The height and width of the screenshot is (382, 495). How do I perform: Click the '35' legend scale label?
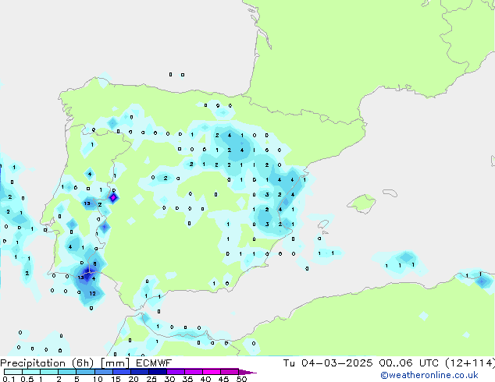pos(187,379)
